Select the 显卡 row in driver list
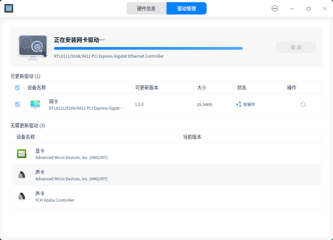 (133, 154)
